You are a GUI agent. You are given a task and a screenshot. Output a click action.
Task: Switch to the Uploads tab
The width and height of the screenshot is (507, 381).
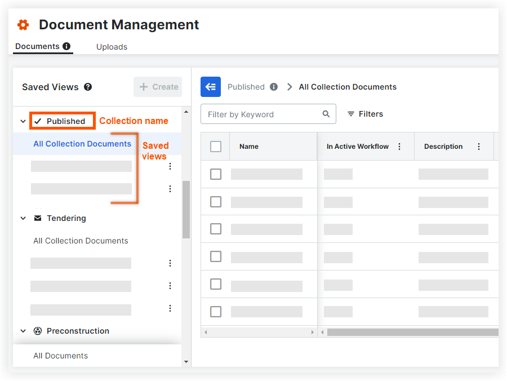click(x=112, y=47)
